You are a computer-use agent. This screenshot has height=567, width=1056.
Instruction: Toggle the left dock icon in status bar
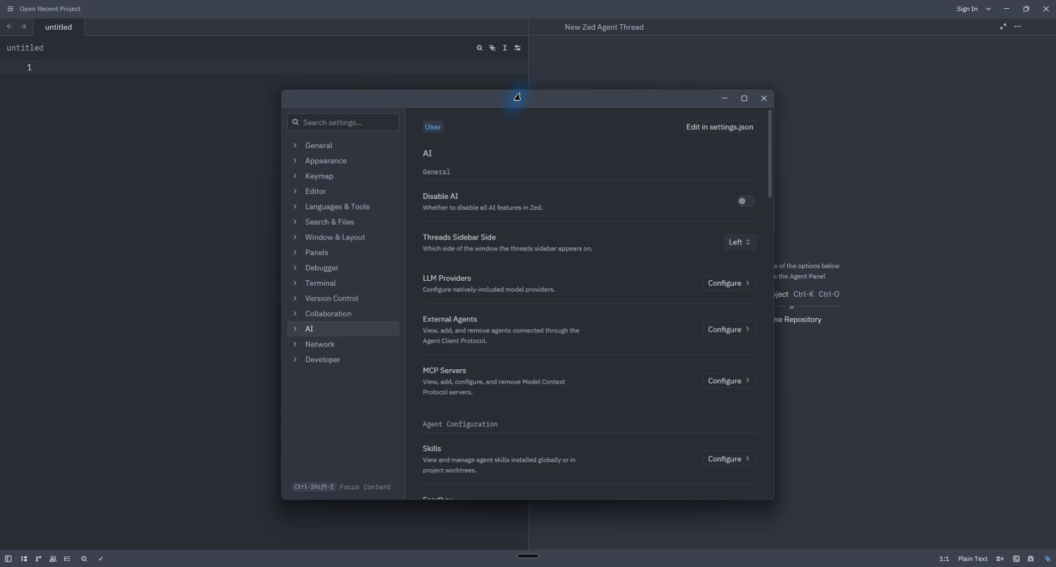click(8, 559)
